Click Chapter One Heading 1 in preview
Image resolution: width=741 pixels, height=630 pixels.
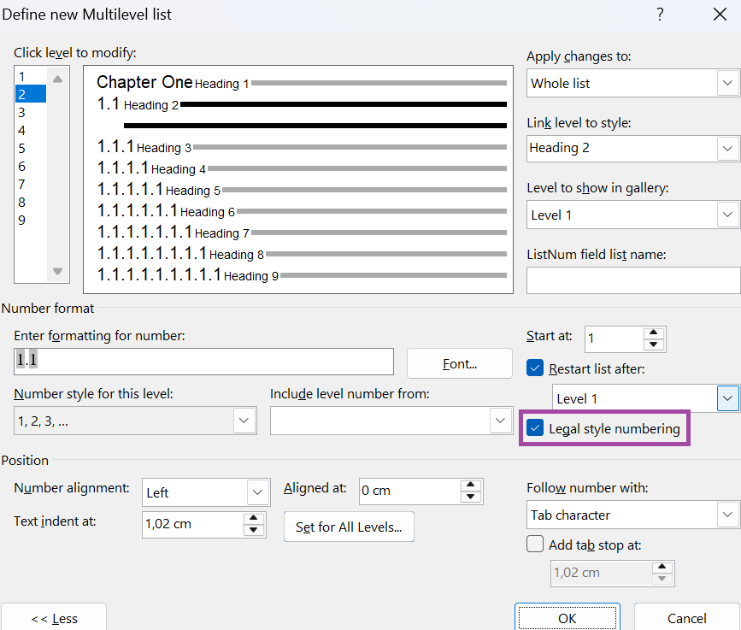click(x=302, y=83)
